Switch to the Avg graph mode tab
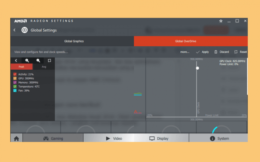 pos(44,67)
